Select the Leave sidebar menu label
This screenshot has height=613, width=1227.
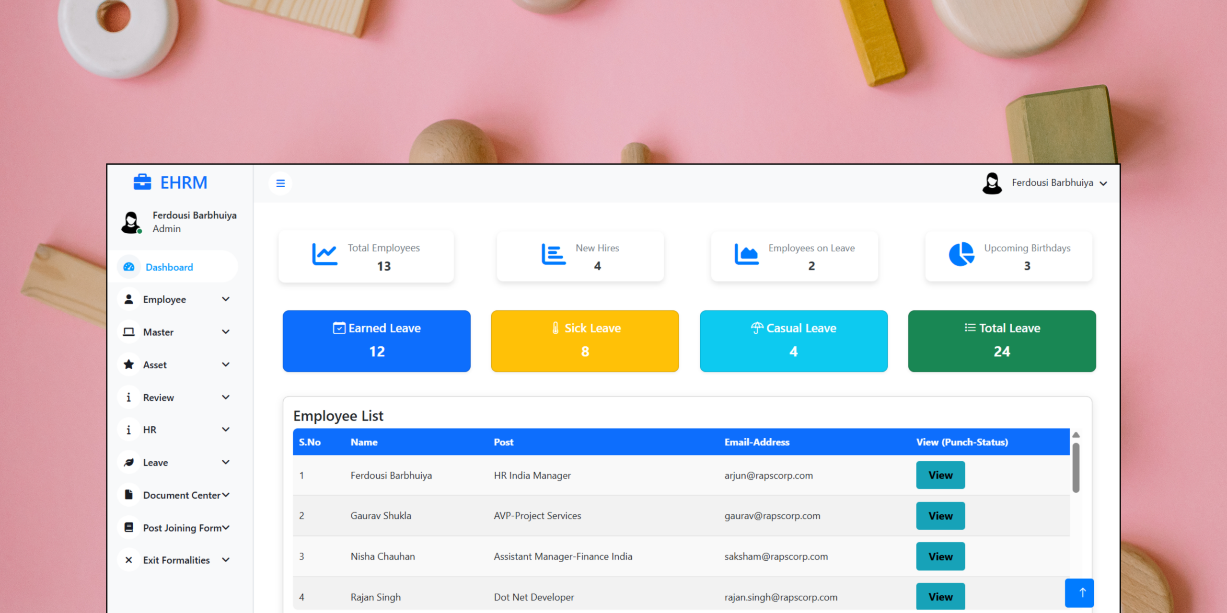click(155, 463)
